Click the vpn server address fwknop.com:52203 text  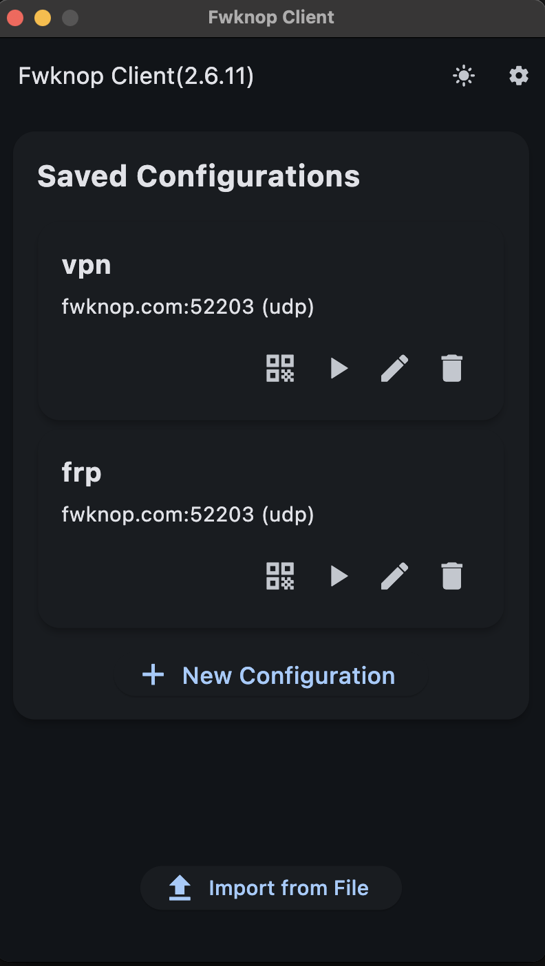click(x=188, y=306)
